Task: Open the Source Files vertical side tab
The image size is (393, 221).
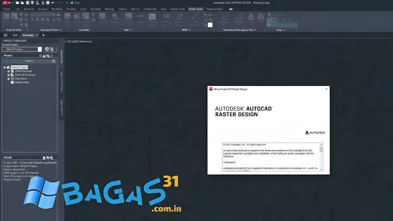Action: (61, 56)
